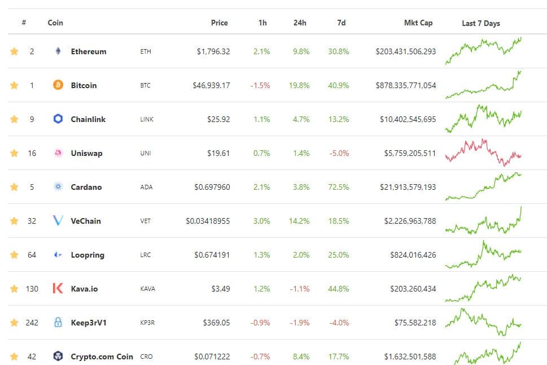Click the Crypto.com Coin logo icon
Viewport: 547px width, 365px height.
(x=58, y=356)
